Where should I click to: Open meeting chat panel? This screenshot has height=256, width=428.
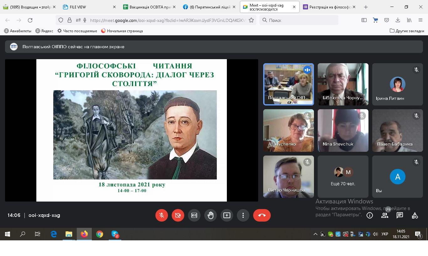[400, 215]
